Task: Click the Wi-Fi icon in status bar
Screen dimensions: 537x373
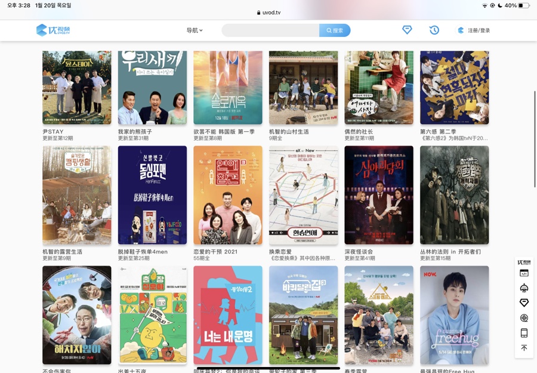Action: coord(484,5)
